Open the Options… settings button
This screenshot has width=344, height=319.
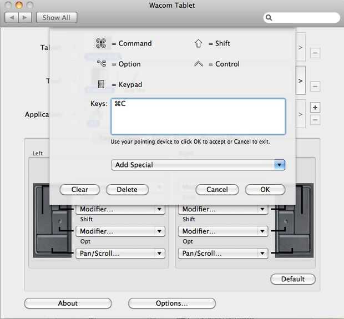pyautogui.click(x=171, y=303)
